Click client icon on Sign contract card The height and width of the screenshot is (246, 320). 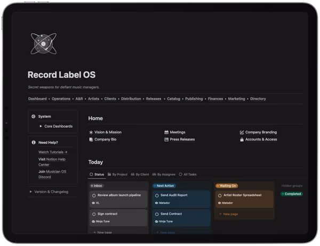point(93,222)
